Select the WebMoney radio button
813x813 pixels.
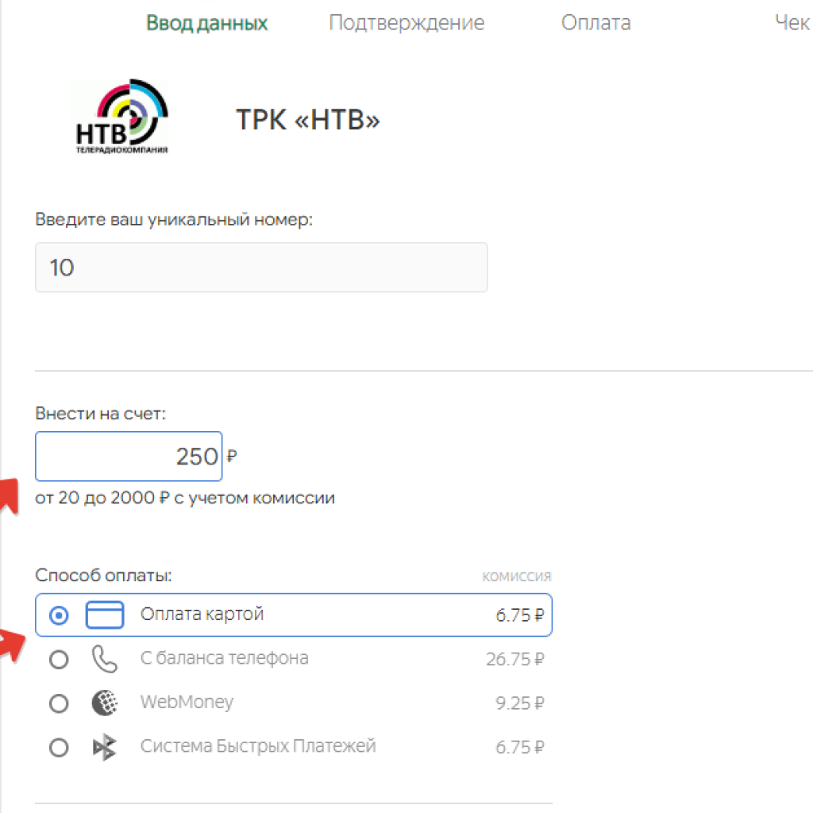click(x=59, y=703)
